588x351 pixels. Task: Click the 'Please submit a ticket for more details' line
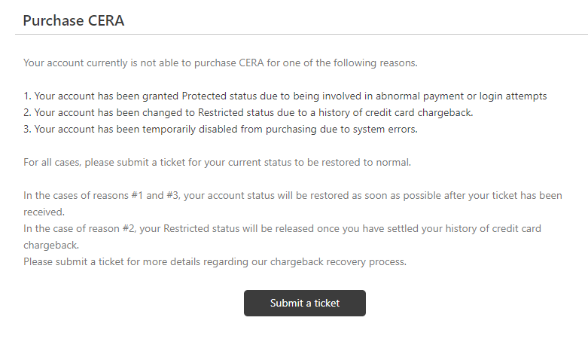point(215,262)
